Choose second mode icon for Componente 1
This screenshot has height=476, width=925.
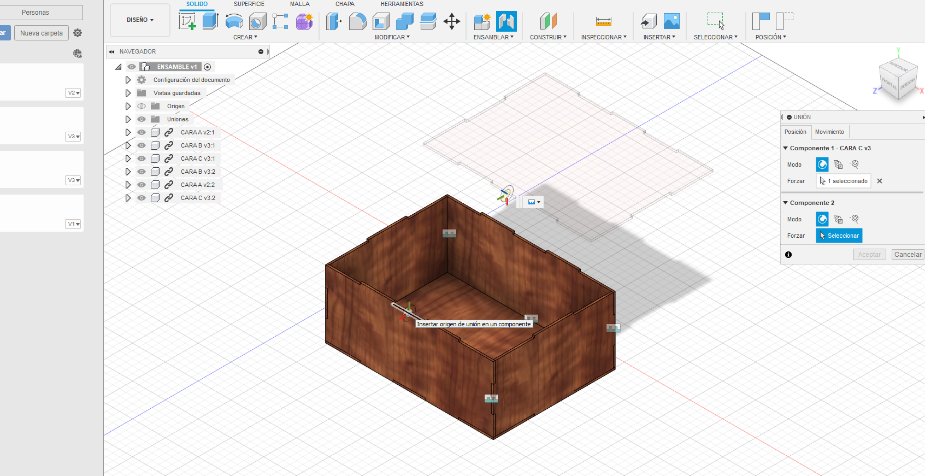point(838,164)
